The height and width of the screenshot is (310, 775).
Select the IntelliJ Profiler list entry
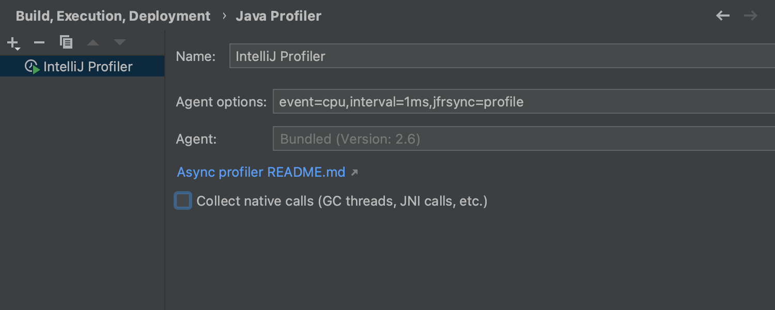88,67
